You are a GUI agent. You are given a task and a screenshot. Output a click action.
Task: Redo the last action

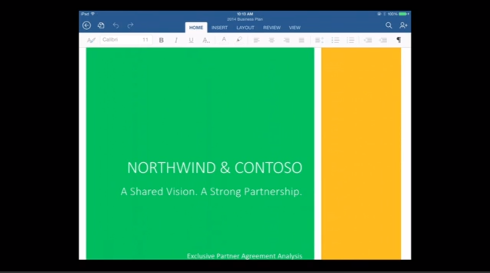coord(130,25)
